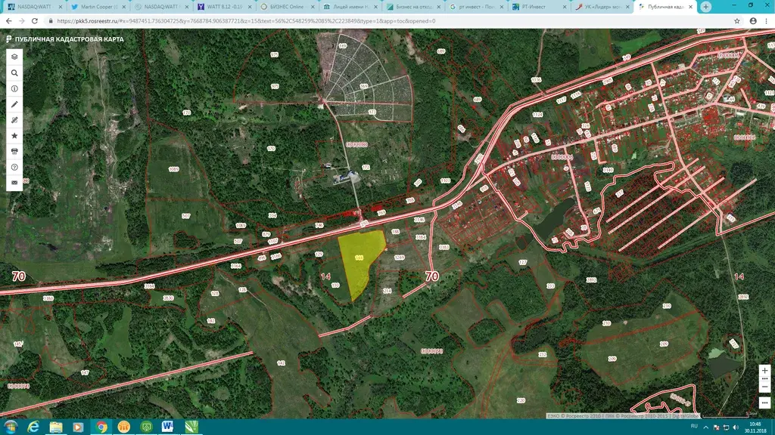
Task: Switch to the Бизнес на отходах tab
Action: click(413, 7)
